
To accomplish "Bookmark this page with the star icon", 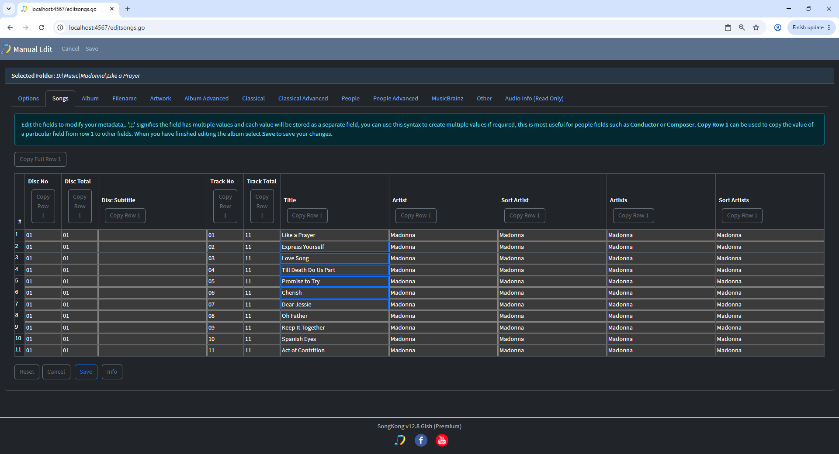I will click(x=756, y=28).
